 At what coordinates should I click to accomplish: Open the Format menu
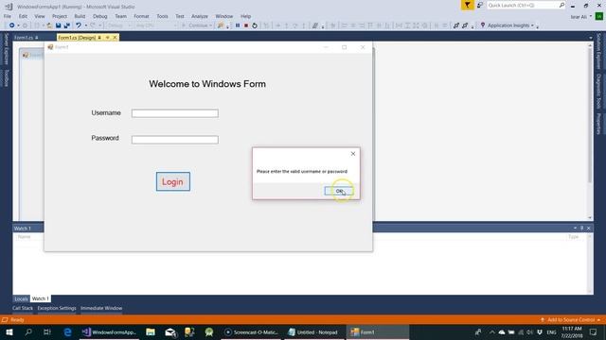(x=141, y=16)
